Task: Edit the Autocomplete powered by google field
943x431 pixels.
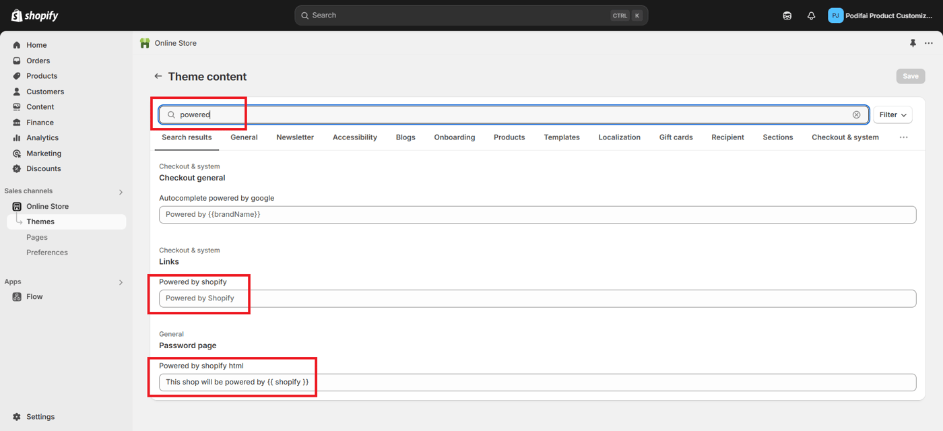Action: pos(538,215)
